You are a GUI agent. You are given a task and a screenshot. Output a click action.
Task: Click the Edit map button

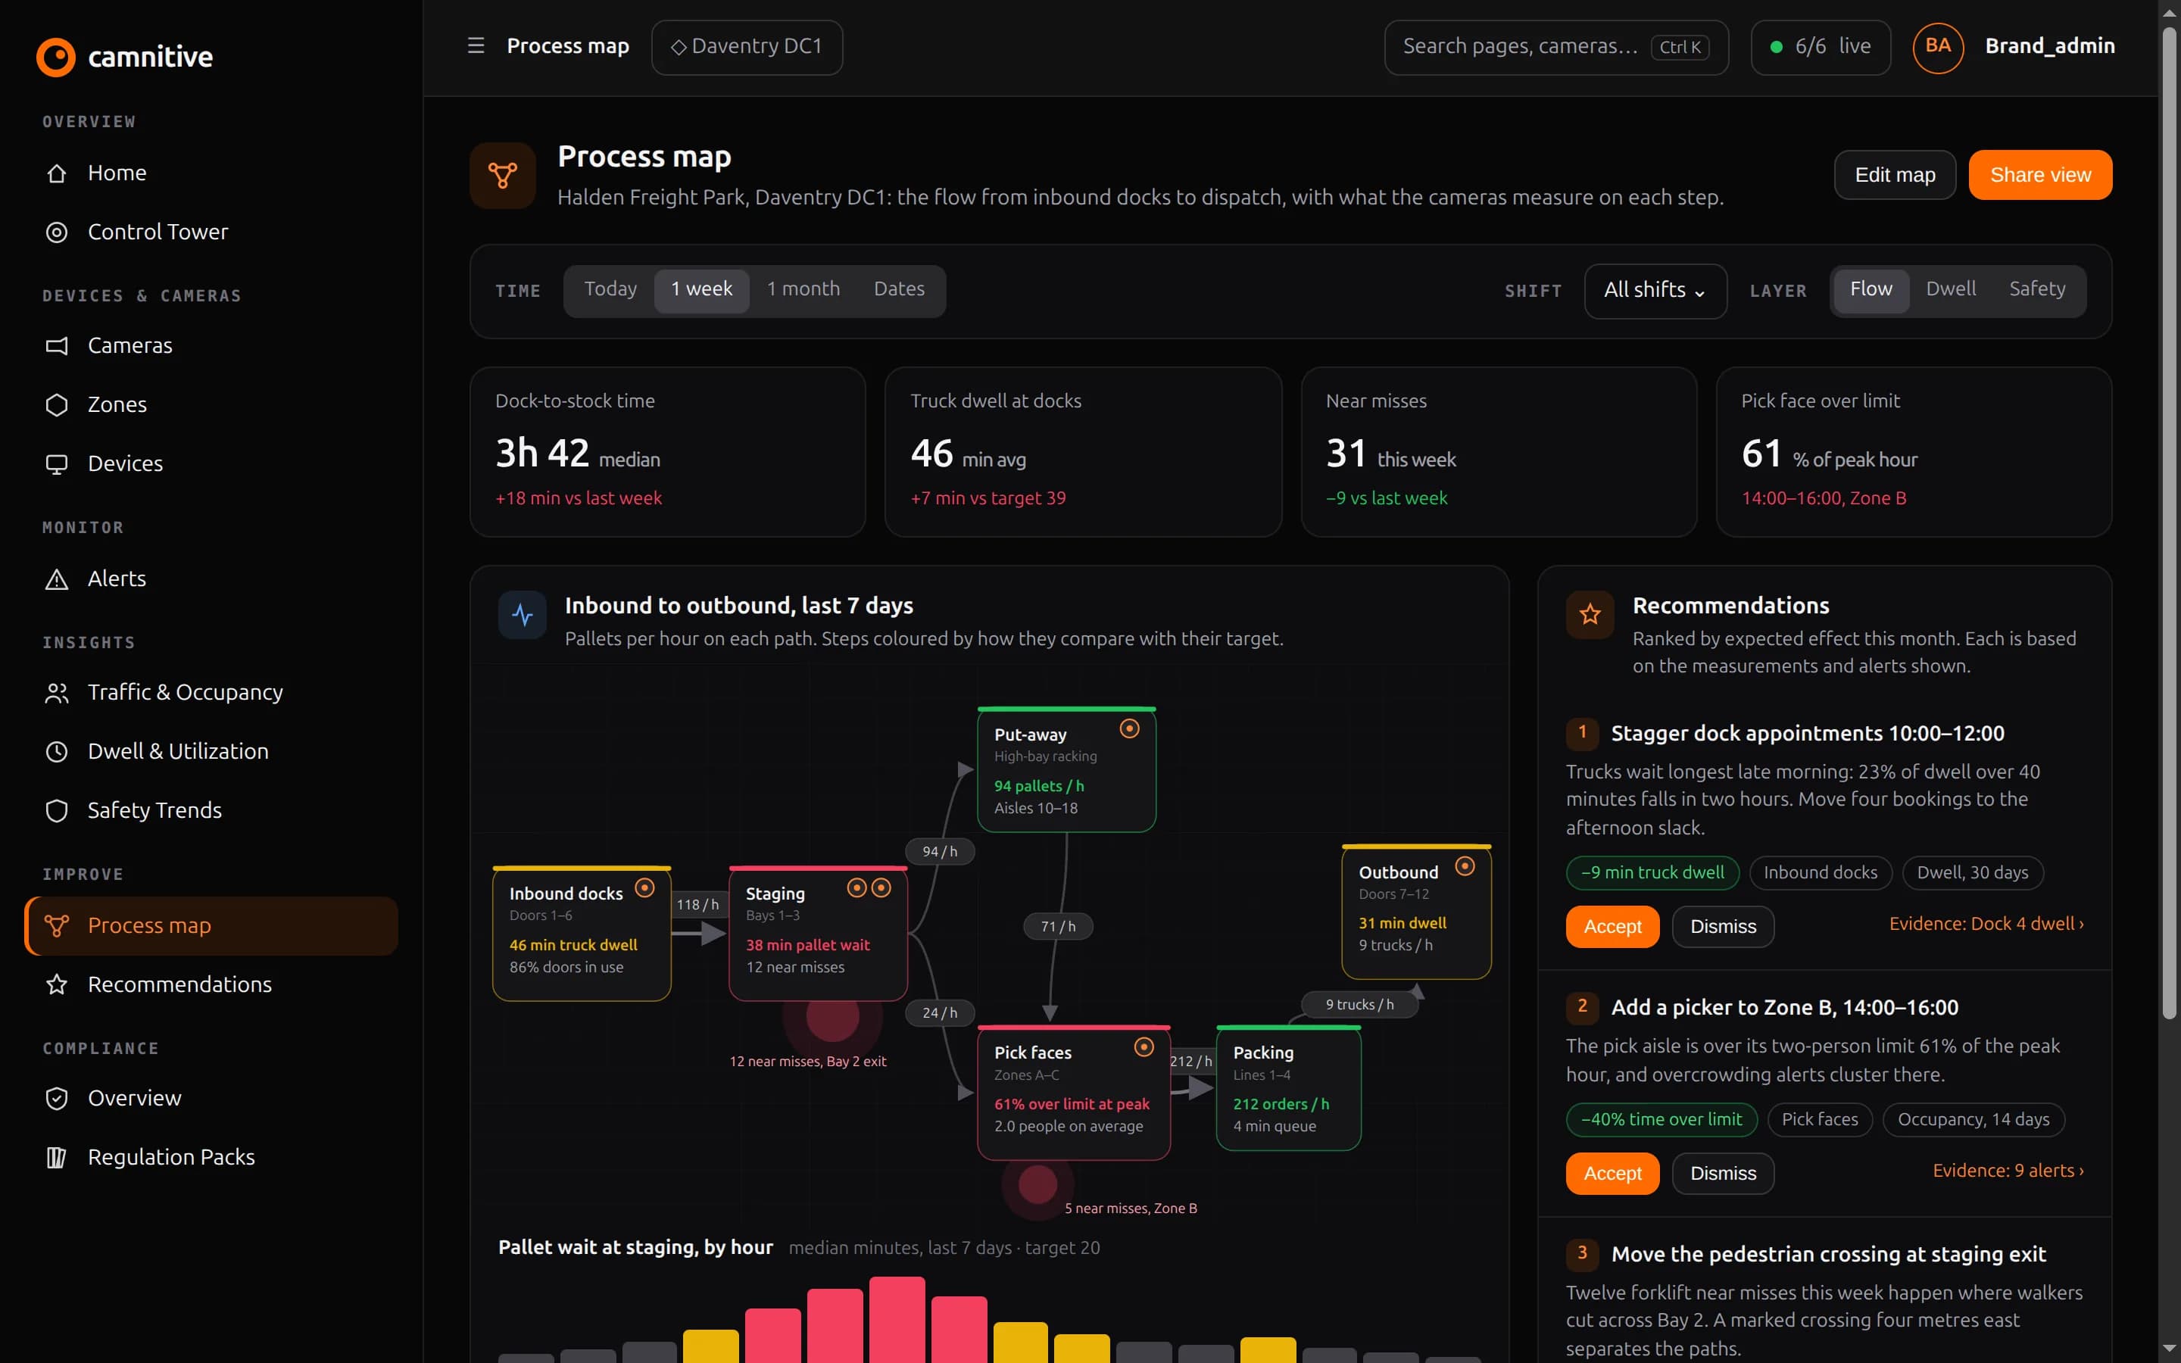pos(1895,175)
